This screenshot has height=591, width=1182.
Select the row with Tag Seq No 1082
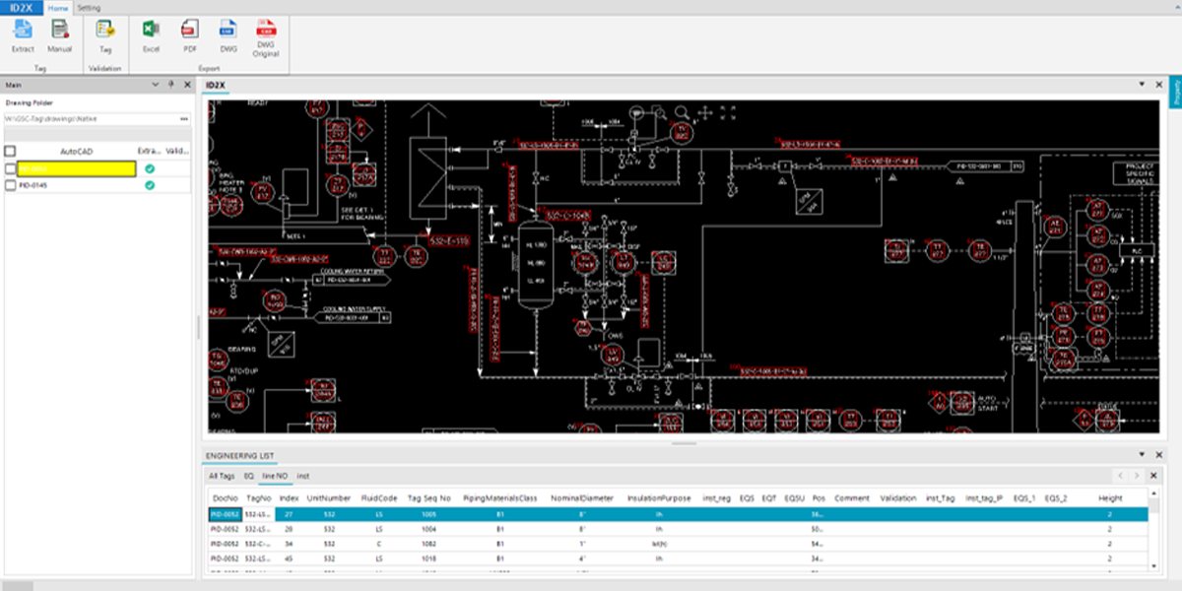click(680, 544)
